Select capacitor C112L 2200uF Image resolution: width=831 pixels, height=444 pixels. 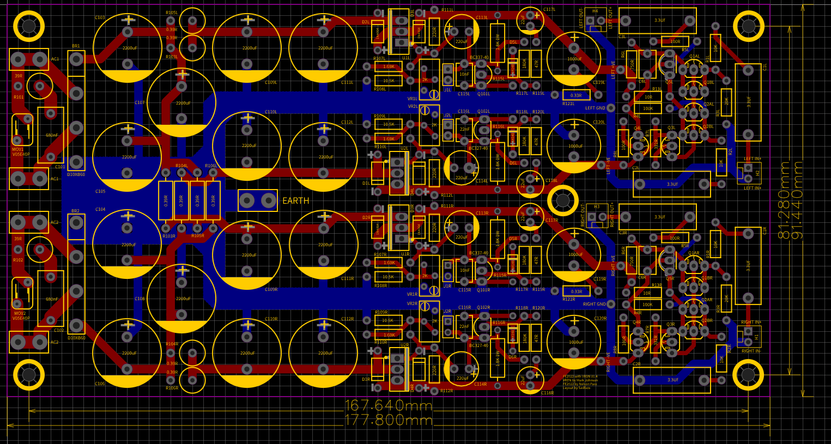tap(323, 157)
